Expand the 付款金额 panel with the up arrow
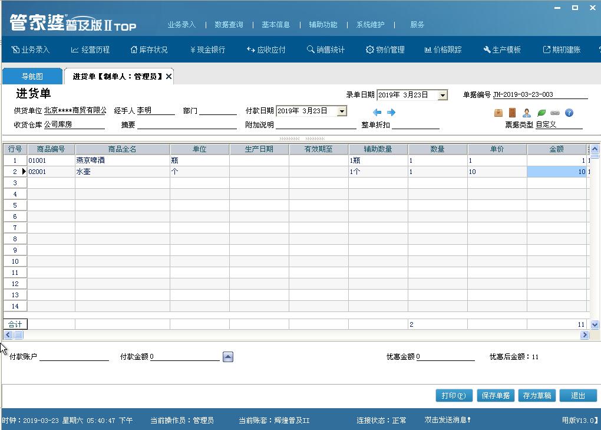601x430 pixels. (227, 356)
